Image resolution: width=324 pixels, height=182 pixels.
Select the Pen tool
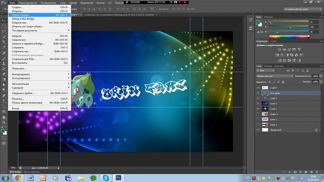4,96
